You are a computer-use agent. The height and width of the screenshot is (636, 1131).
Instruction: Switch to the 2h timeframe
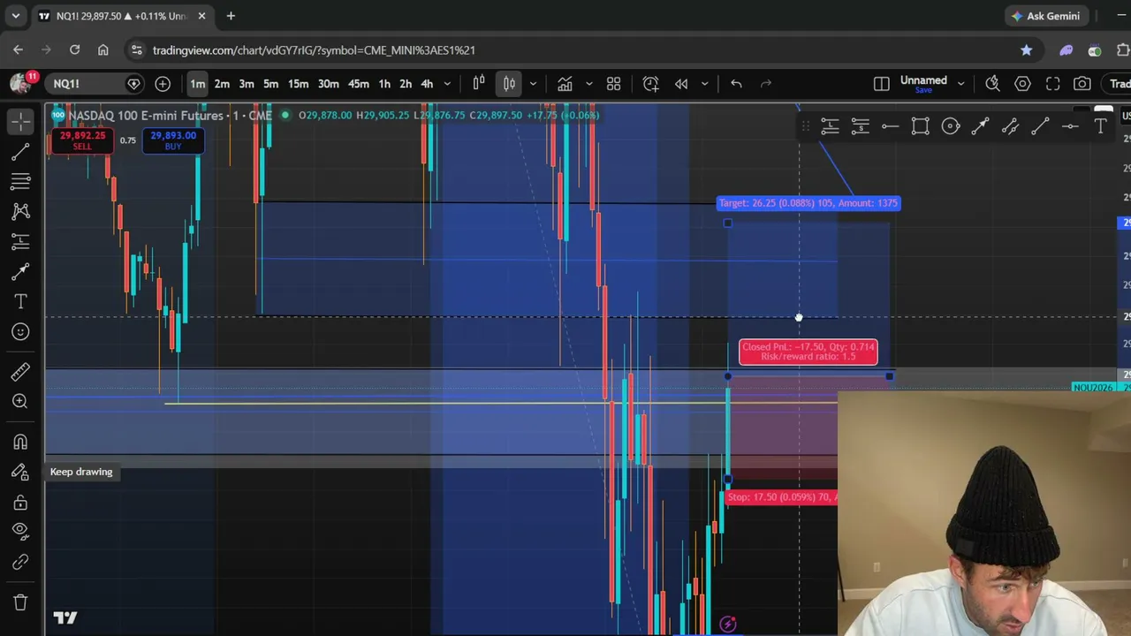(x=406, y=84)
